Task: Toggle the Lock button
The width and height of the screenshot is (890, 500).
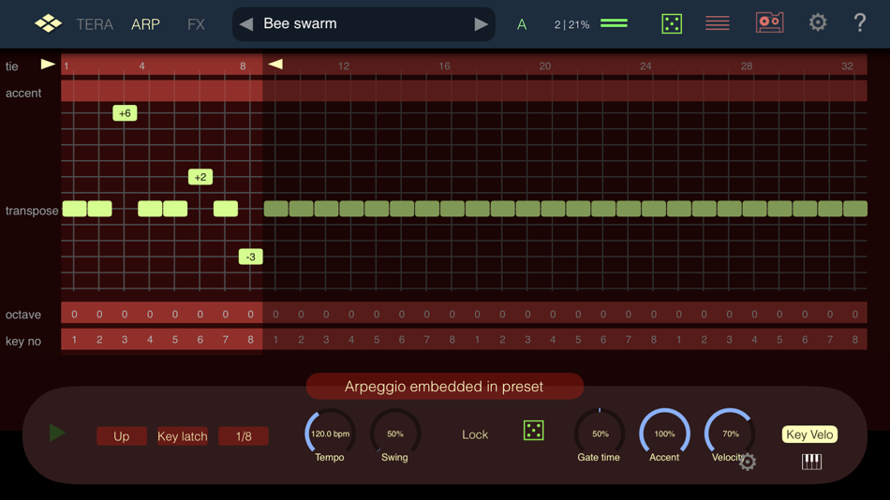Action: [475, 434]
